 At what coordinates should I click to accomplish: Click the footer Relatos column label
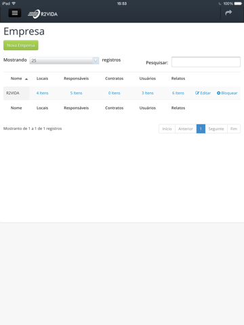point(178,108)
